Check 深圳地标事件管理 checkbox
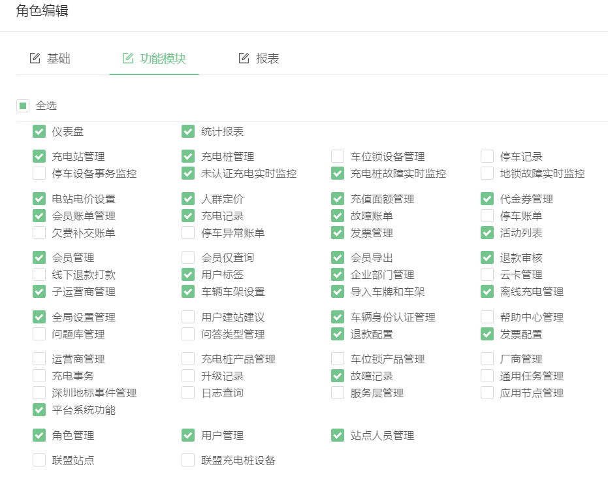This screenshot has width=608, height=490. pos(39,393)
